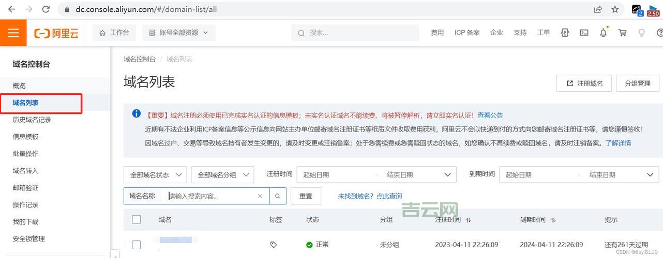Open 安全锁管理 in the sidebar

(x=29, y=239)
